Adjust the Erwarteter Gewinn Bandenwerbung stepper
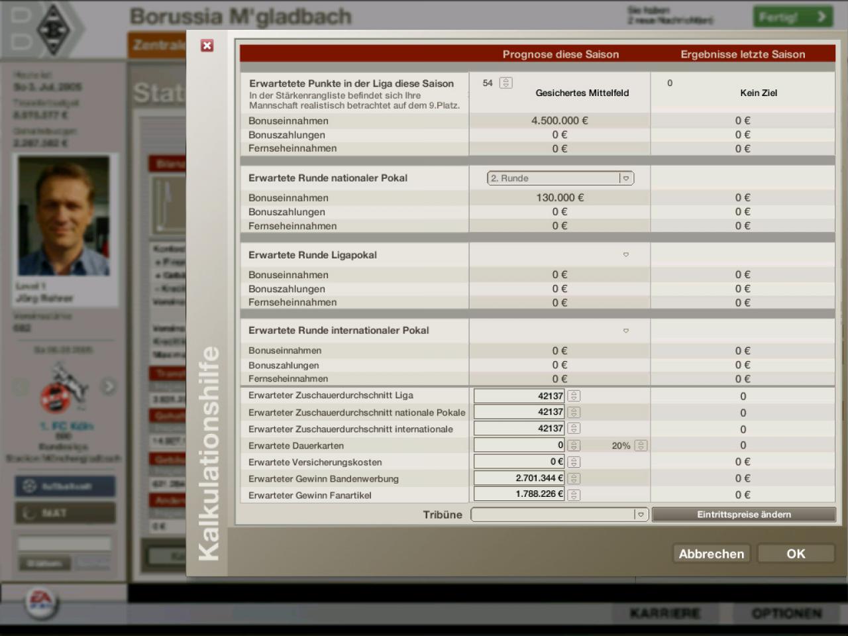848x636 pixels. coord(574,478)
